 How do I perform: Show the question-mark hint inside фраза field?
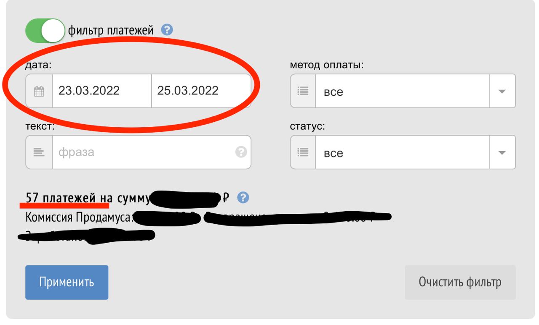(241, 152)
